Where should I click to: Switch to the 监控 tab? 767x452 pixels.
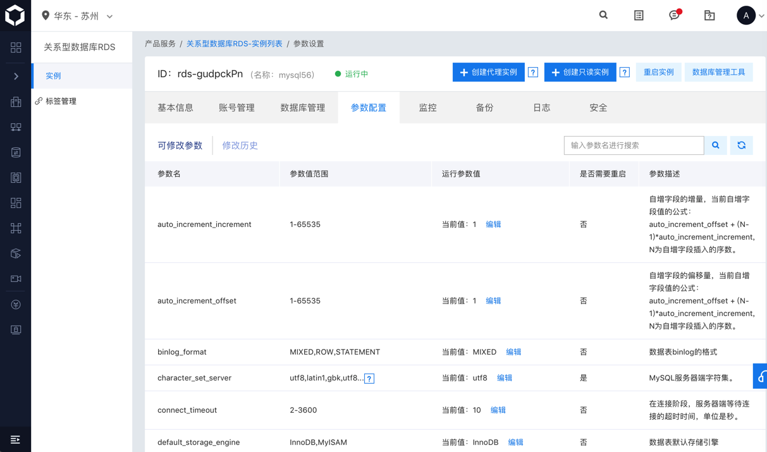click(x=427, y=108)
